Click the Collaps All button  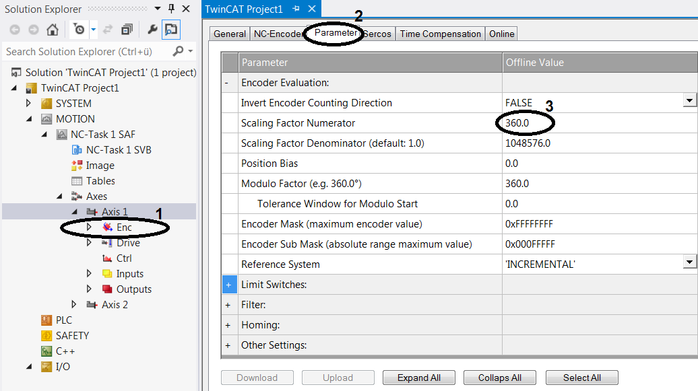[499, 378]
